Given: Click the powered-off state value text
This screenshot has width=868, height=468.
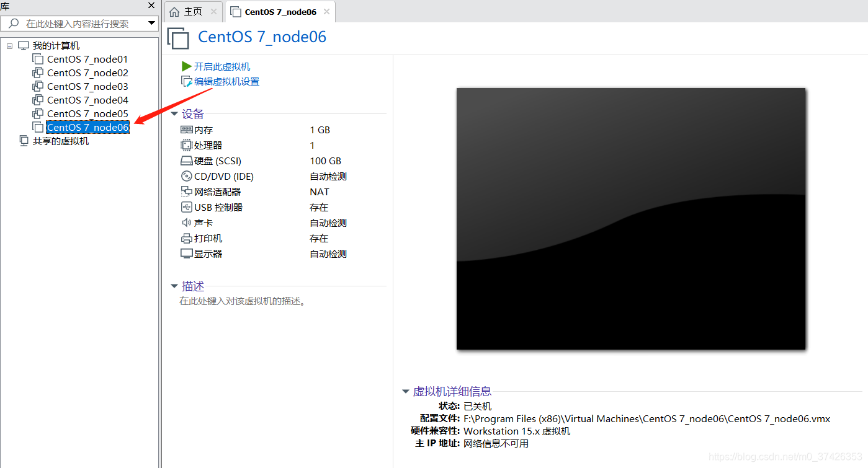Looking at the screenshot, I should coord(478,407).
